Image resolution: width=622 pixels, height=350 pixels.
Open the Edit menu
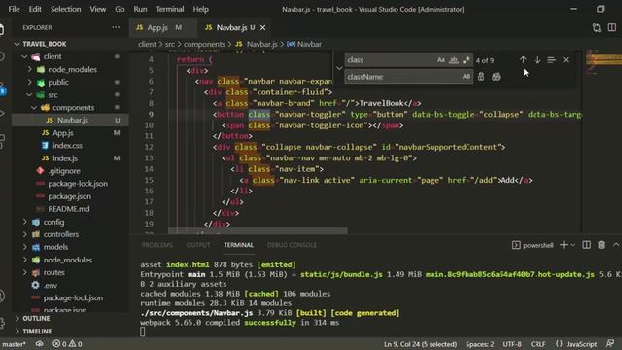coord(35,9)
